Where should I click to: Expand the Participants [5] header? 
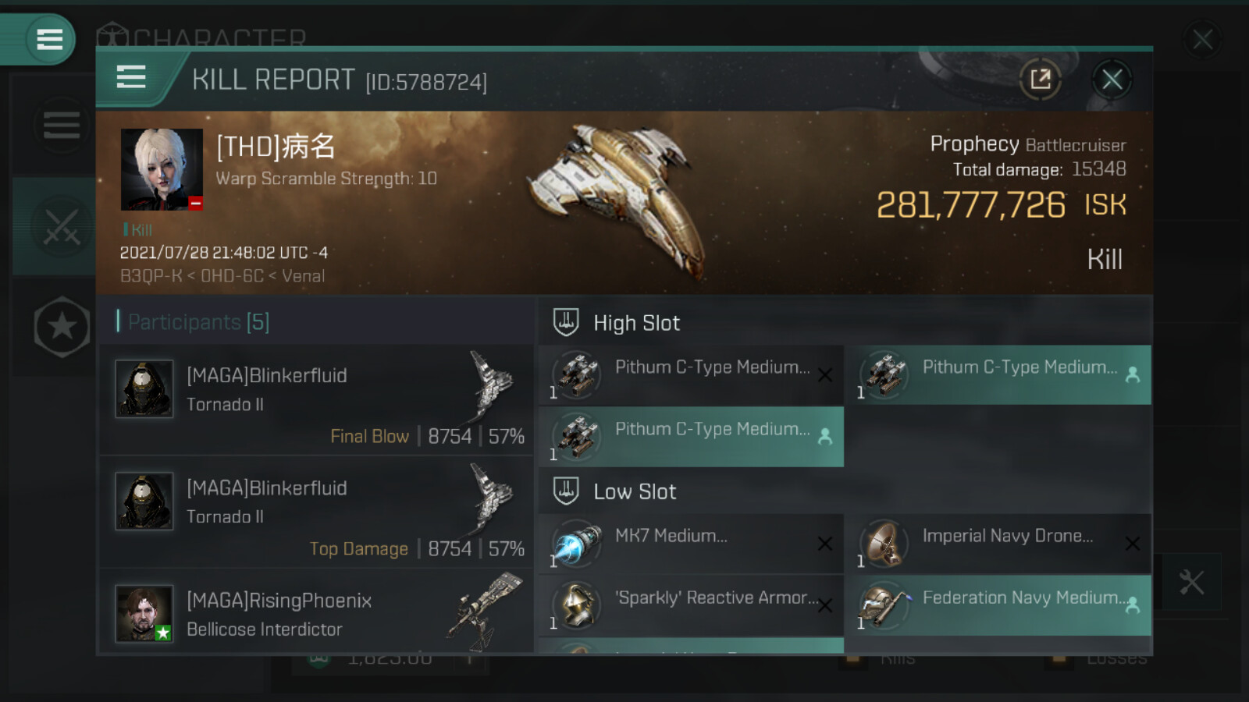(x=198, y=322)
